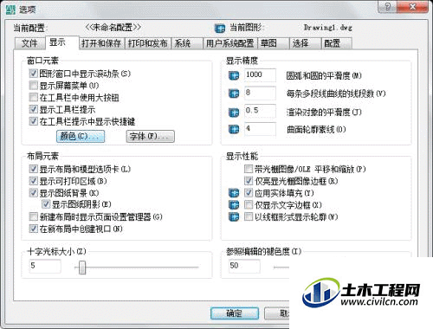The image size is (433, 329).
Task: Open the 打印和发布 tab
Action: (148, 43)
